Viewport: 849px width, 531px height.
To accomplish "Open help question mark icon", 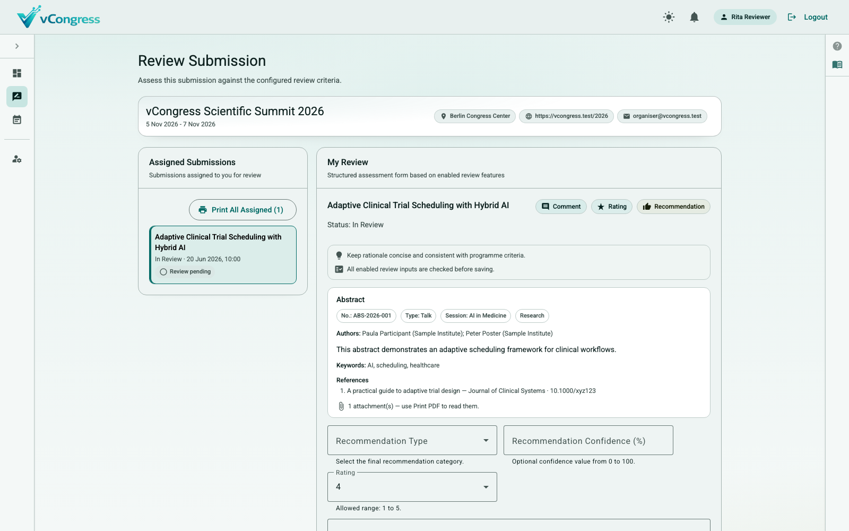I will [837, 46].
